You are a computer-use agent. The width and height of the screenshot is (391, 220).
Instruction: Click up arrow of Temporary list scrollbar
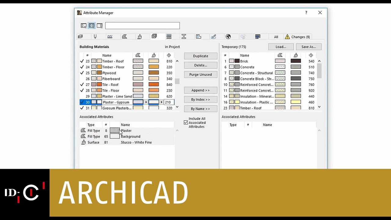[x=319, y=61]
